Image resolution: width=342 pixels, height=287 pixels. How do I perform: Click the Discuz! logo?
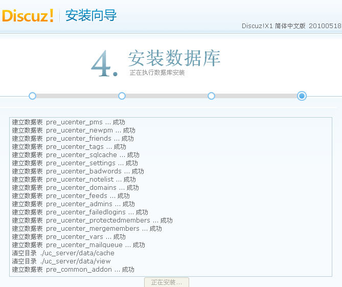[28, 15]
